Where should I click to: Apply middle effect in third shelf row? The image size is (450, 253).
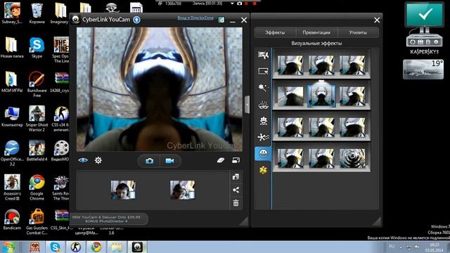[x=321, y=127]
